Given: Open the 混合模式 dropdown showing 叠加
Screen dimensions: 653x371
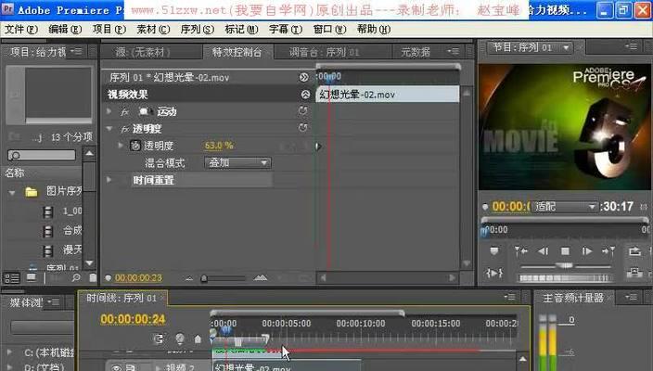Looking at the screenshot, I should (237, 163).
